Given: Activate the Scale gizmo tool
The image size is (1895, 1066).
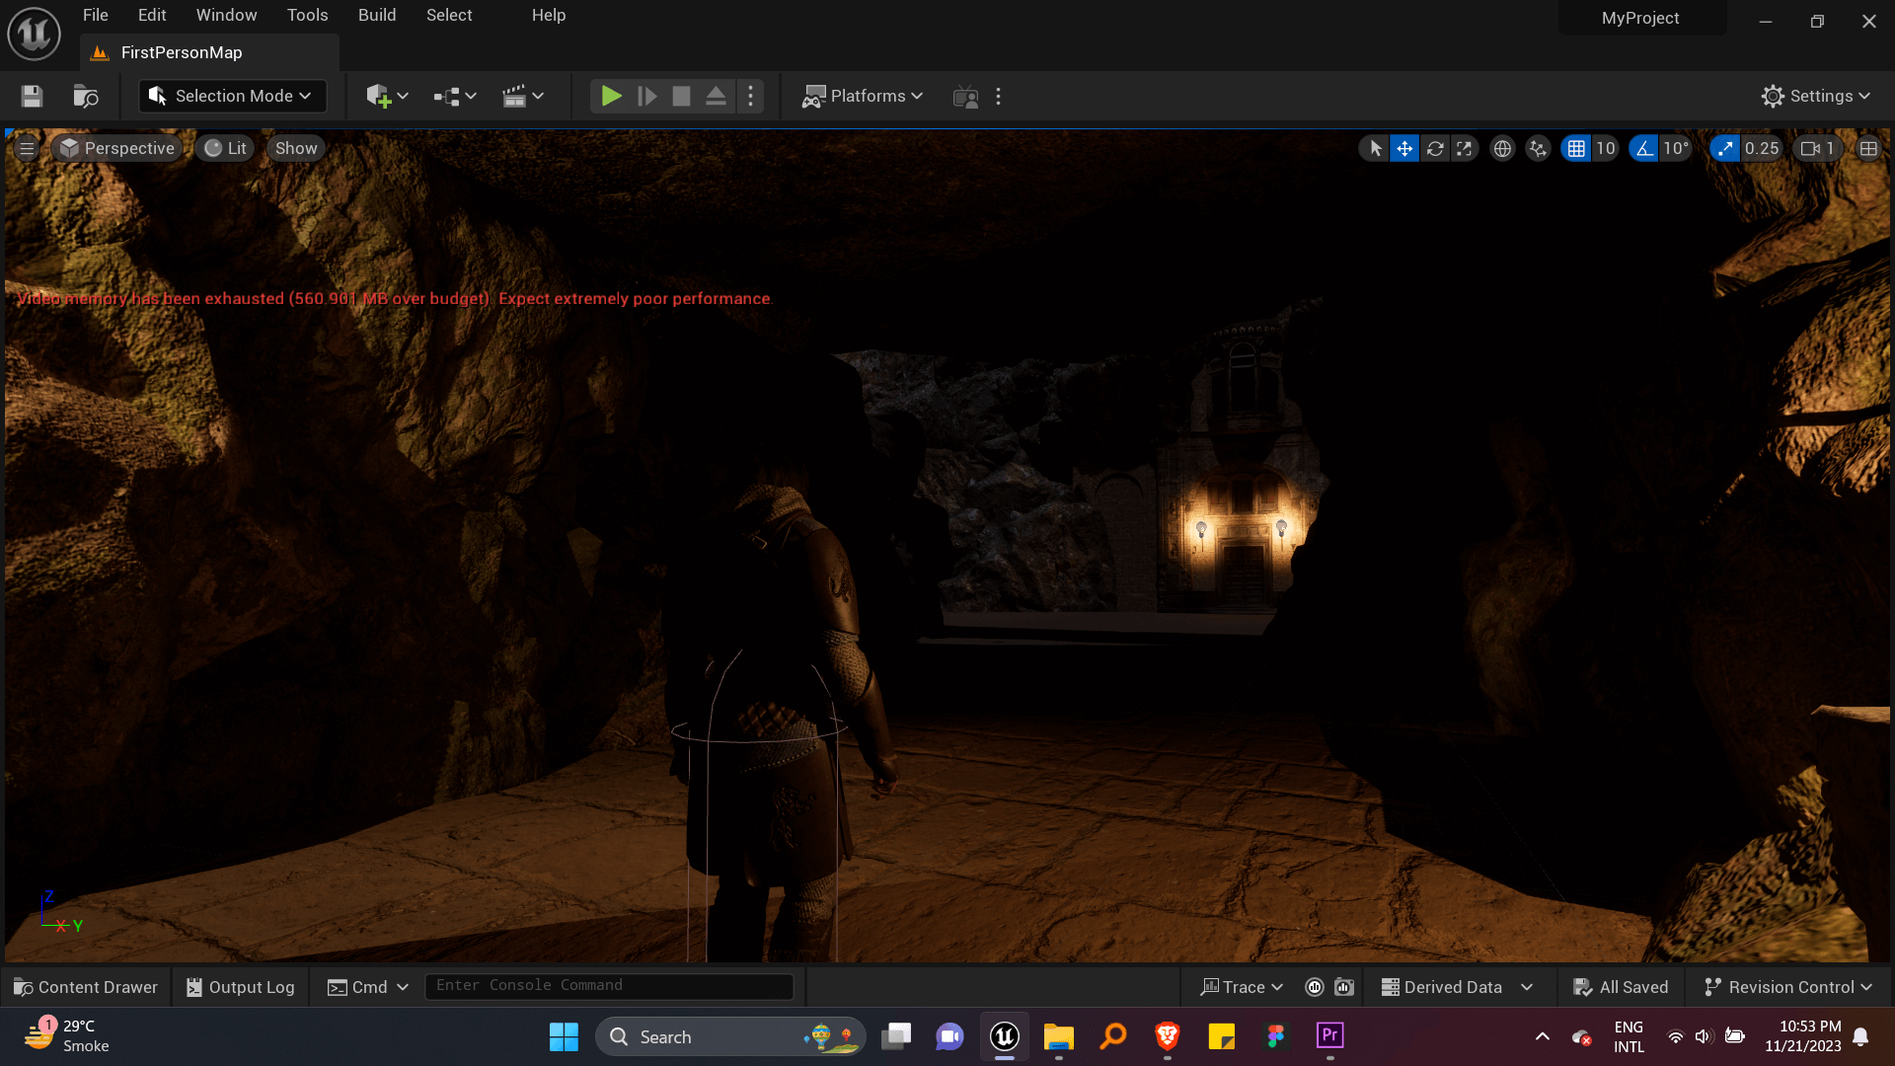Looking at the screenshot, I should [1465, 148].
